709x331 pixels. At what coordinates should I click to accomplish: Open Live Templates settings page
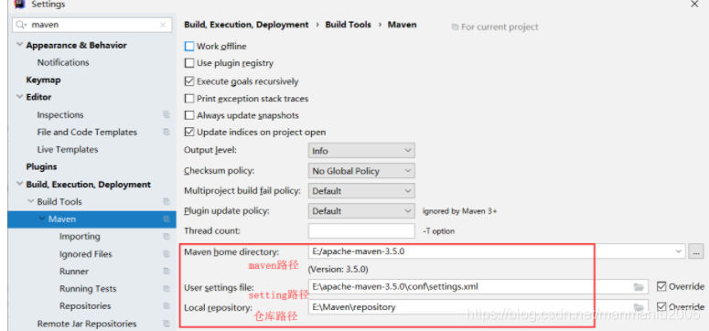pos(68,149)
